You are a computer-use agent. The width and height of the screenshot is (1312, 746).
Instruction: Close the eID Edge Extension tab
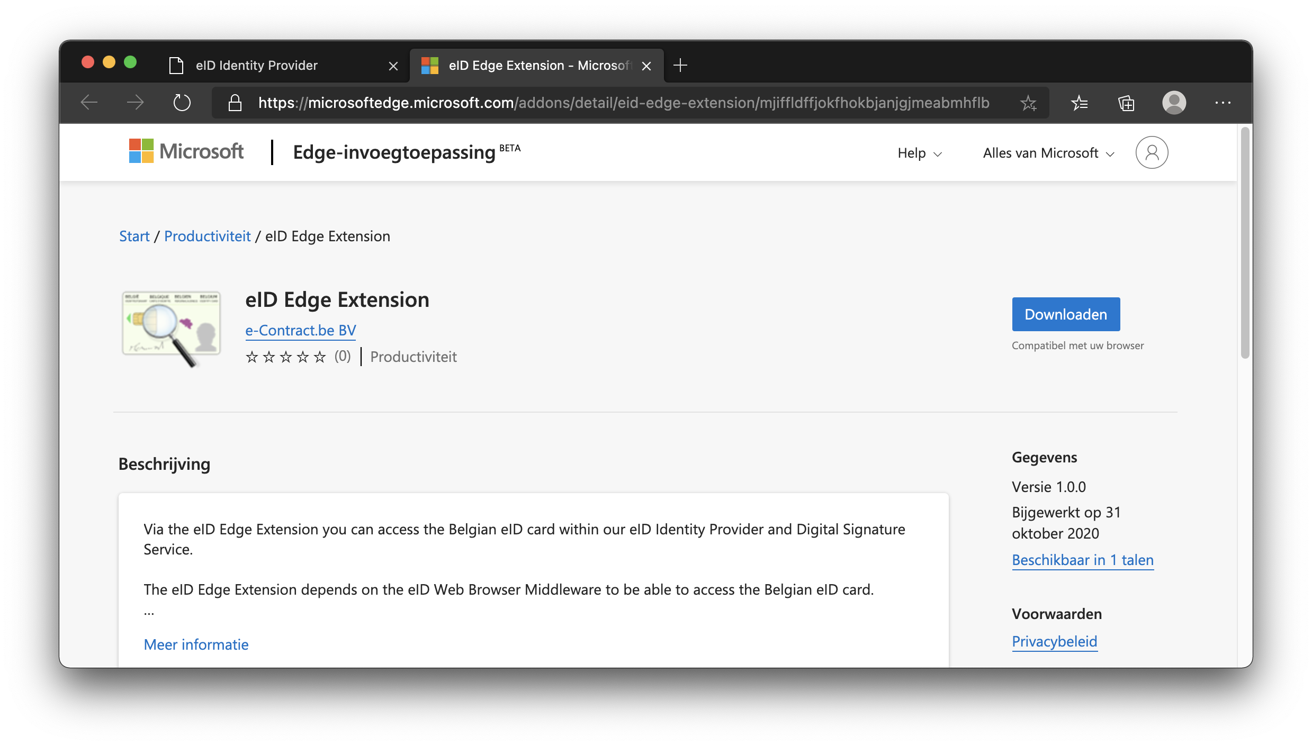646,66
